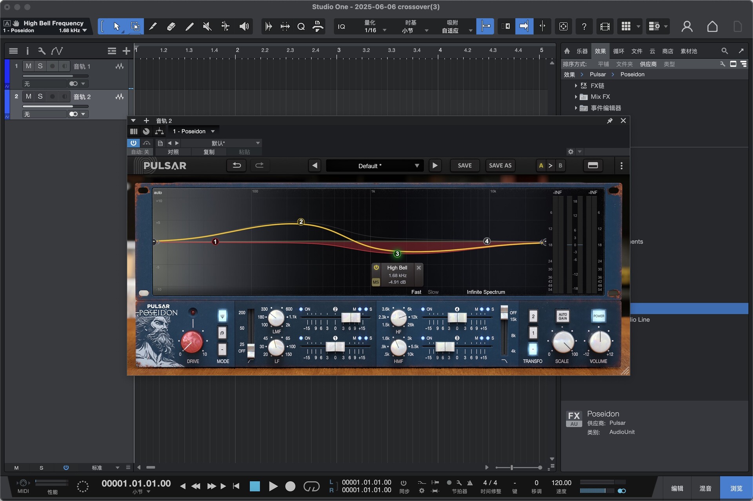Select state B in A/B comparison

[560, 165]
